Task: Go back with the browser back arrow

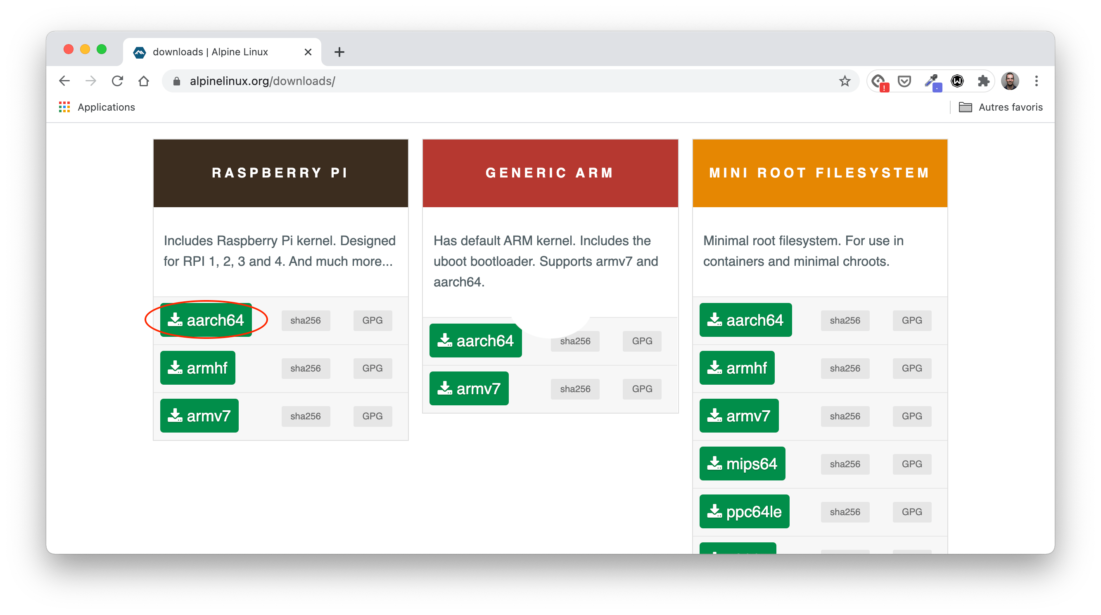Action: [x=64, y=81]
